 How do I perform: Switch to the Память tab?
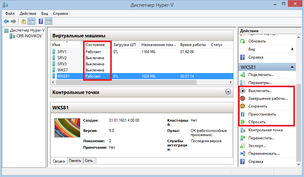(x=75, y=161)
